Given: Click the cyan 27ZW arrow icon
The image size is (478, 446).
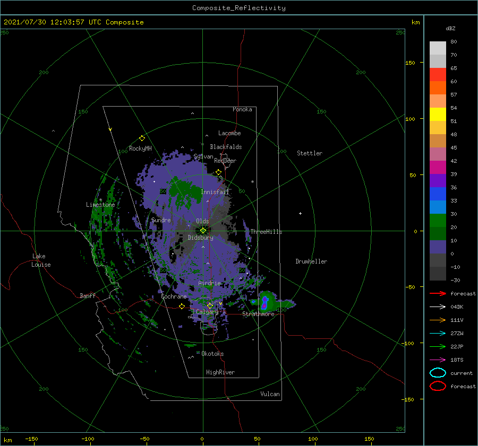Looking at the screenshot, I should coord(438,334).
